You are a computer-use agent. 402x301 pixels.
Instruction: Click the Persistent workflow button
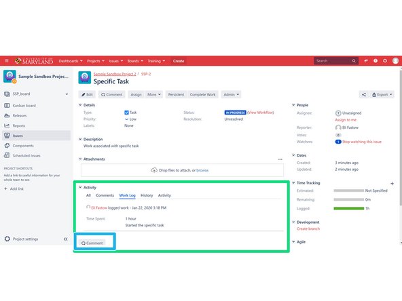tap(176, 94)
